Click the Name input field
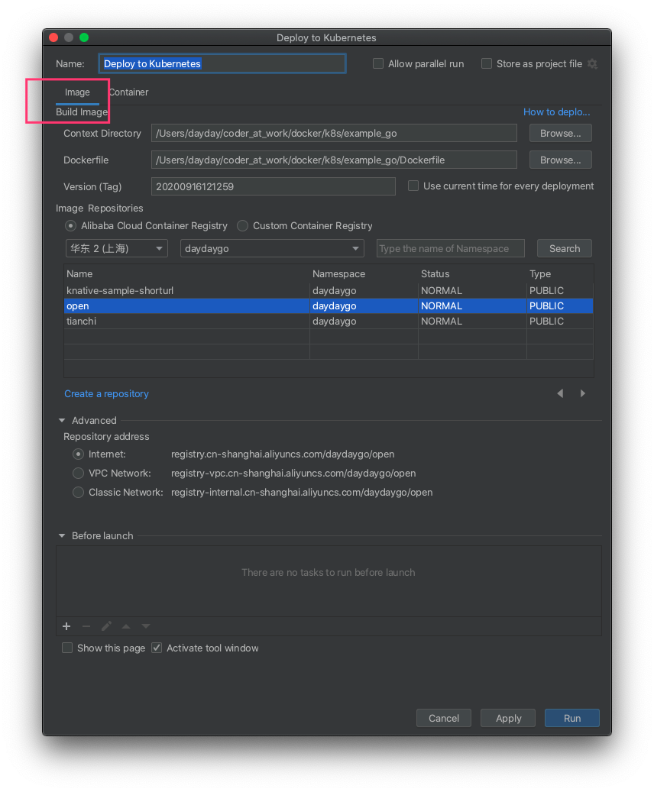This screenshot has height=792, width=654. [222, 63]
